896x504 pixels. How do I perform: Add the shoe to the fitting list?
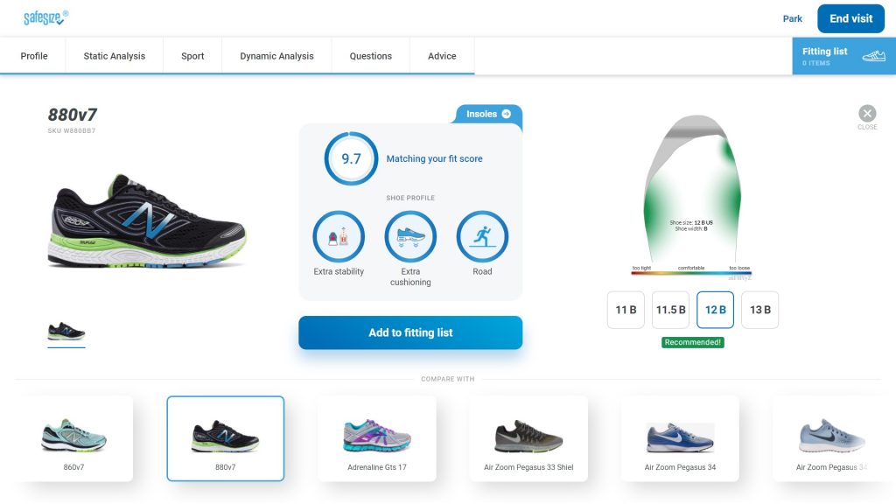click(x=410, y=332)
